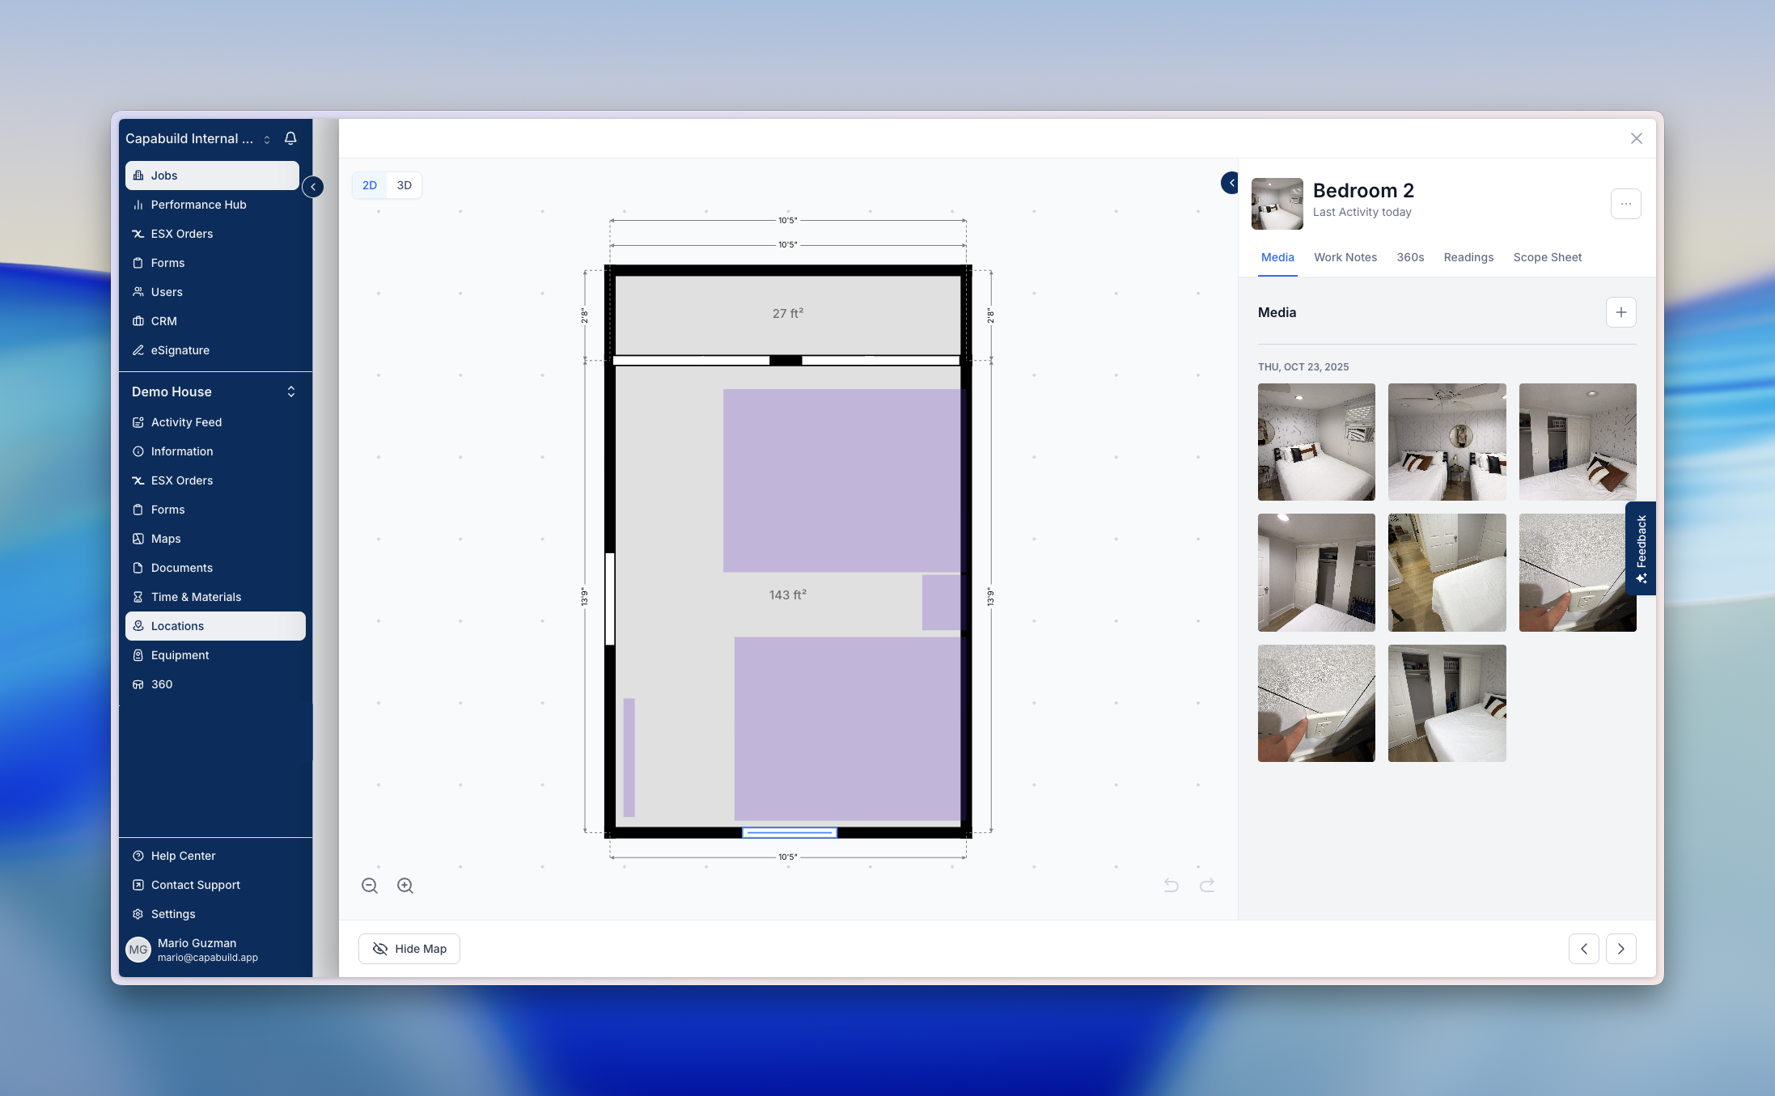The width and height of the screenshot is (1775, 1096).
Task: Click the zoom out magnifier icon
Action: 370,886
